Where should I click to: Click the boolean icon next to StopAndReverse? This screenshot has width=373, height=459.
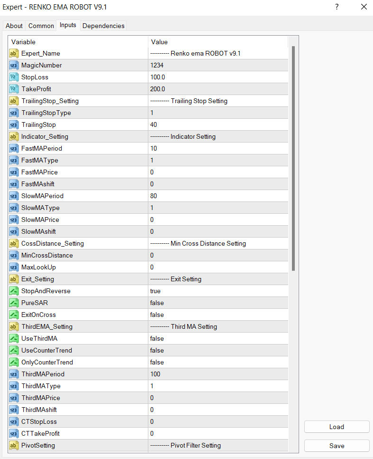click(14, 291)
